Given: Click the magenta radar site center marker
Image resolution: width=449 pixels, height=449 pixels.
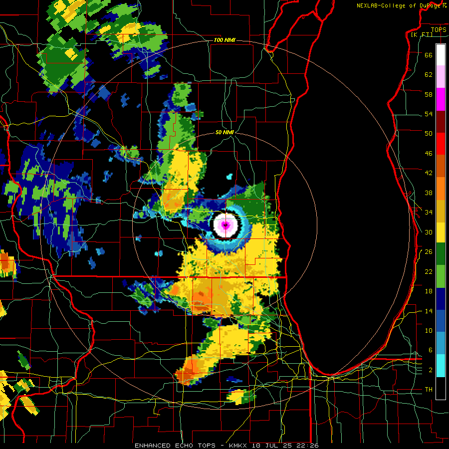Looking at the screenshot, I should (x=225, y=225).
